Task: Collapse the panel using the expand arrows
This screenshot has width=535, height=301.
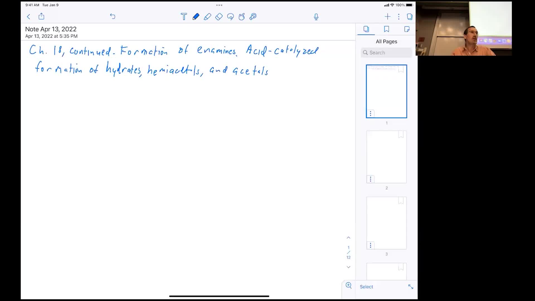Action: tap(411, 287)
